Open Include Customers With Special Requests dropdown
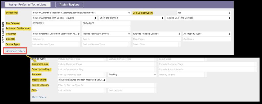Viewport: 262px width, 104px height. click(x=64, y=18)
